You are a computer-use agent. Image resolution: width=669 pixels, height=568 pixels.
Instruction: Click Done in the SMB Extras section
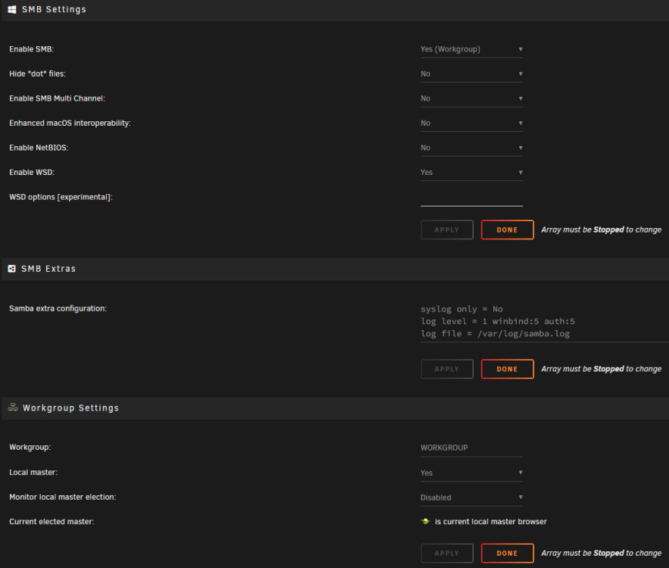(x=507, y=369)
